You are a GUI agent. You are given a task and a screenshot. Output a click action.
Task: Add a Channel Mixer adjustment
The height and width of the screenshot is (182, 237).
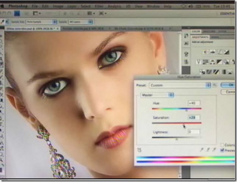click(x=233, y=62)
